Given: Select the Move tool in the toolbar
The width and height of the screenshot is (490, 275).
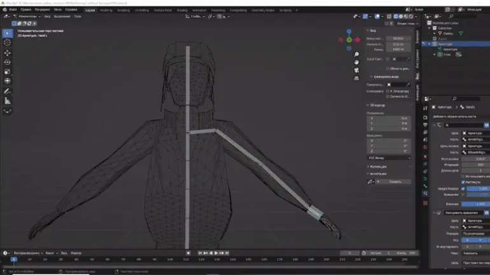Looking at the screenshot, I should point(8,53).
